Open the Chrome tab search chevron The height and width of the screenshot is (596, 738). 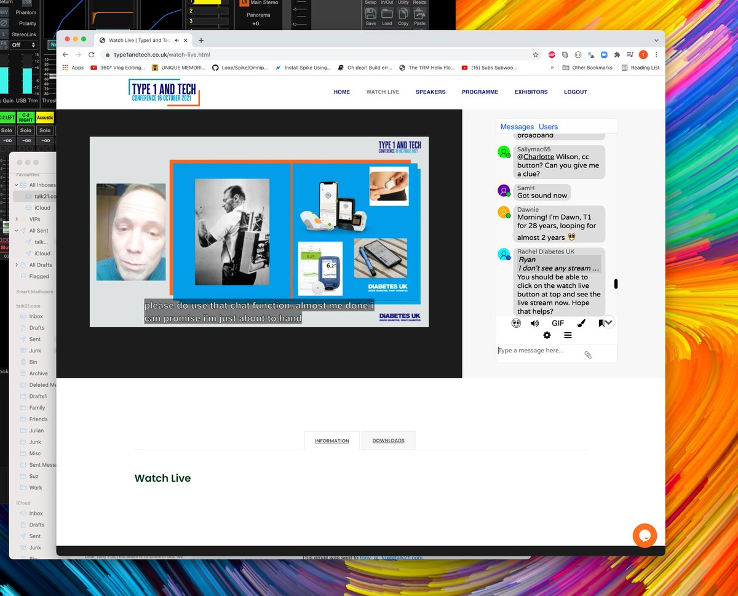656,40
